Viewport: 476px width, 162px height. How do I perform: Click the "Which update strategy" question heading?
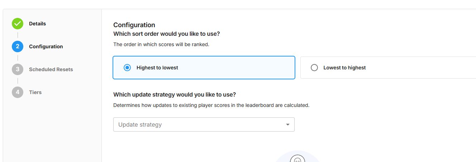click(x=175, y=95)
